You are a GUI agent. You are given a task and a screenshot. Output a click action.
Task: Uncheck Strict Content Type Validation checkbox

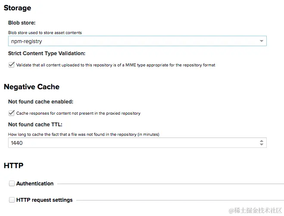click(11, 65)
